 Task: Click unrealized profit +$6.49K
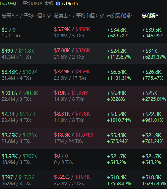point(117,93)
